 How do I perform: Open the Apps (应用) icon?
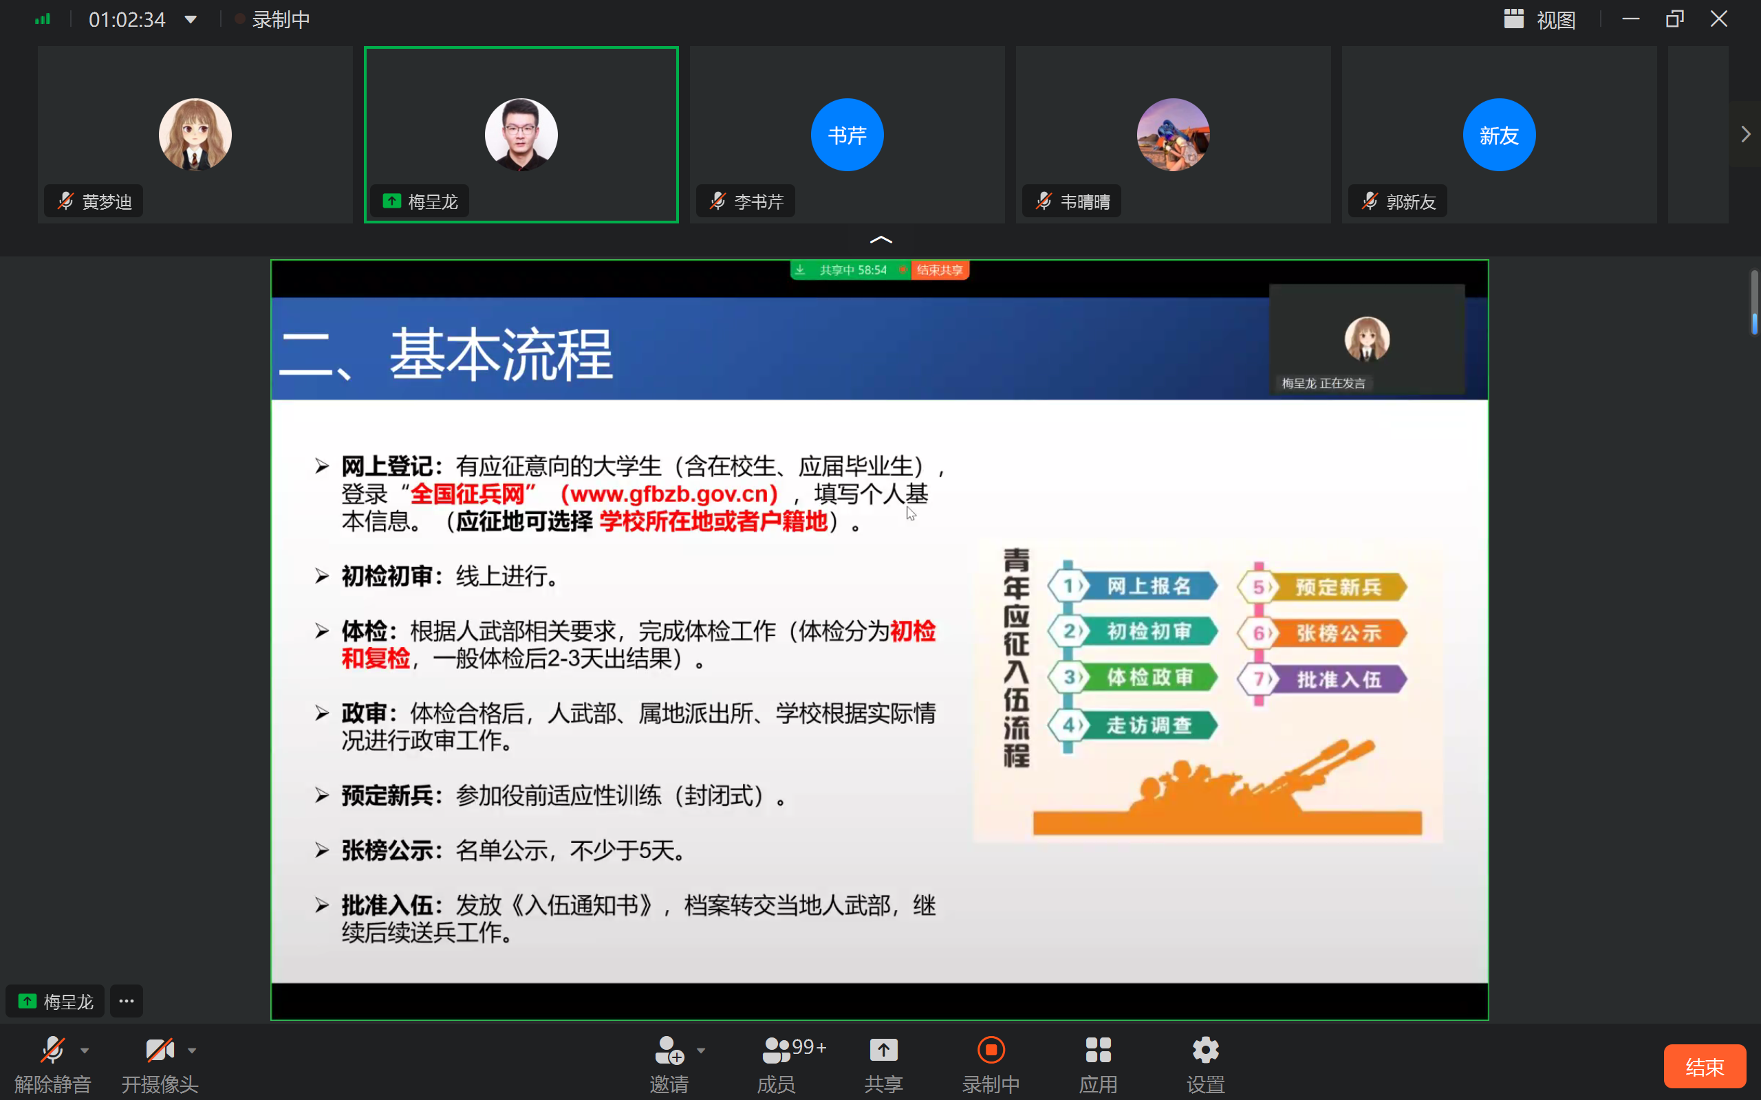1098,1050
